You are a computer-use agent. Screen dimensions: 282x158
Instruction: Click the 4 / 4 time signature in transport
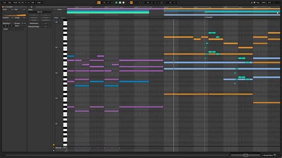pyautogui.click(x=27, y=3)
